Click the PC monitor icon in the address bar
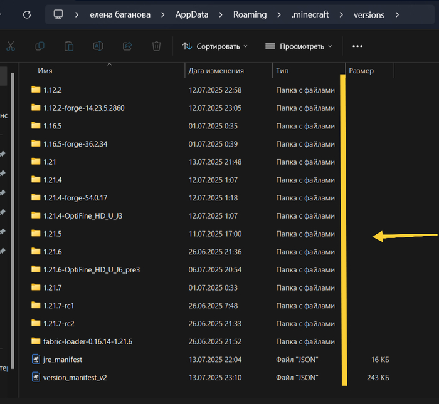Viewport: 439px width, 404px height. [x=58, y=14]
